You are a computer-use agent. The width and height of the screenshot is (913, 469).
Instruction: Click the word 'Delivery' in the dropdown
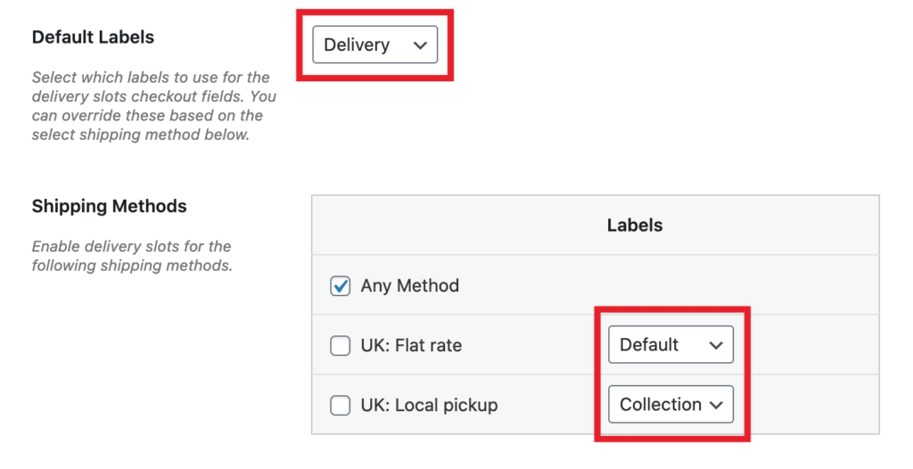[x=357, y=45]
